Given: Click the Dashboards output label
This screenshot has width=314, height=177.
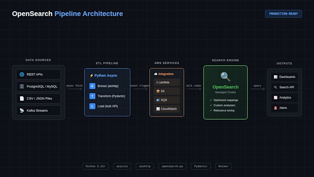Looking at the screenshot, I should coord(287,77).
